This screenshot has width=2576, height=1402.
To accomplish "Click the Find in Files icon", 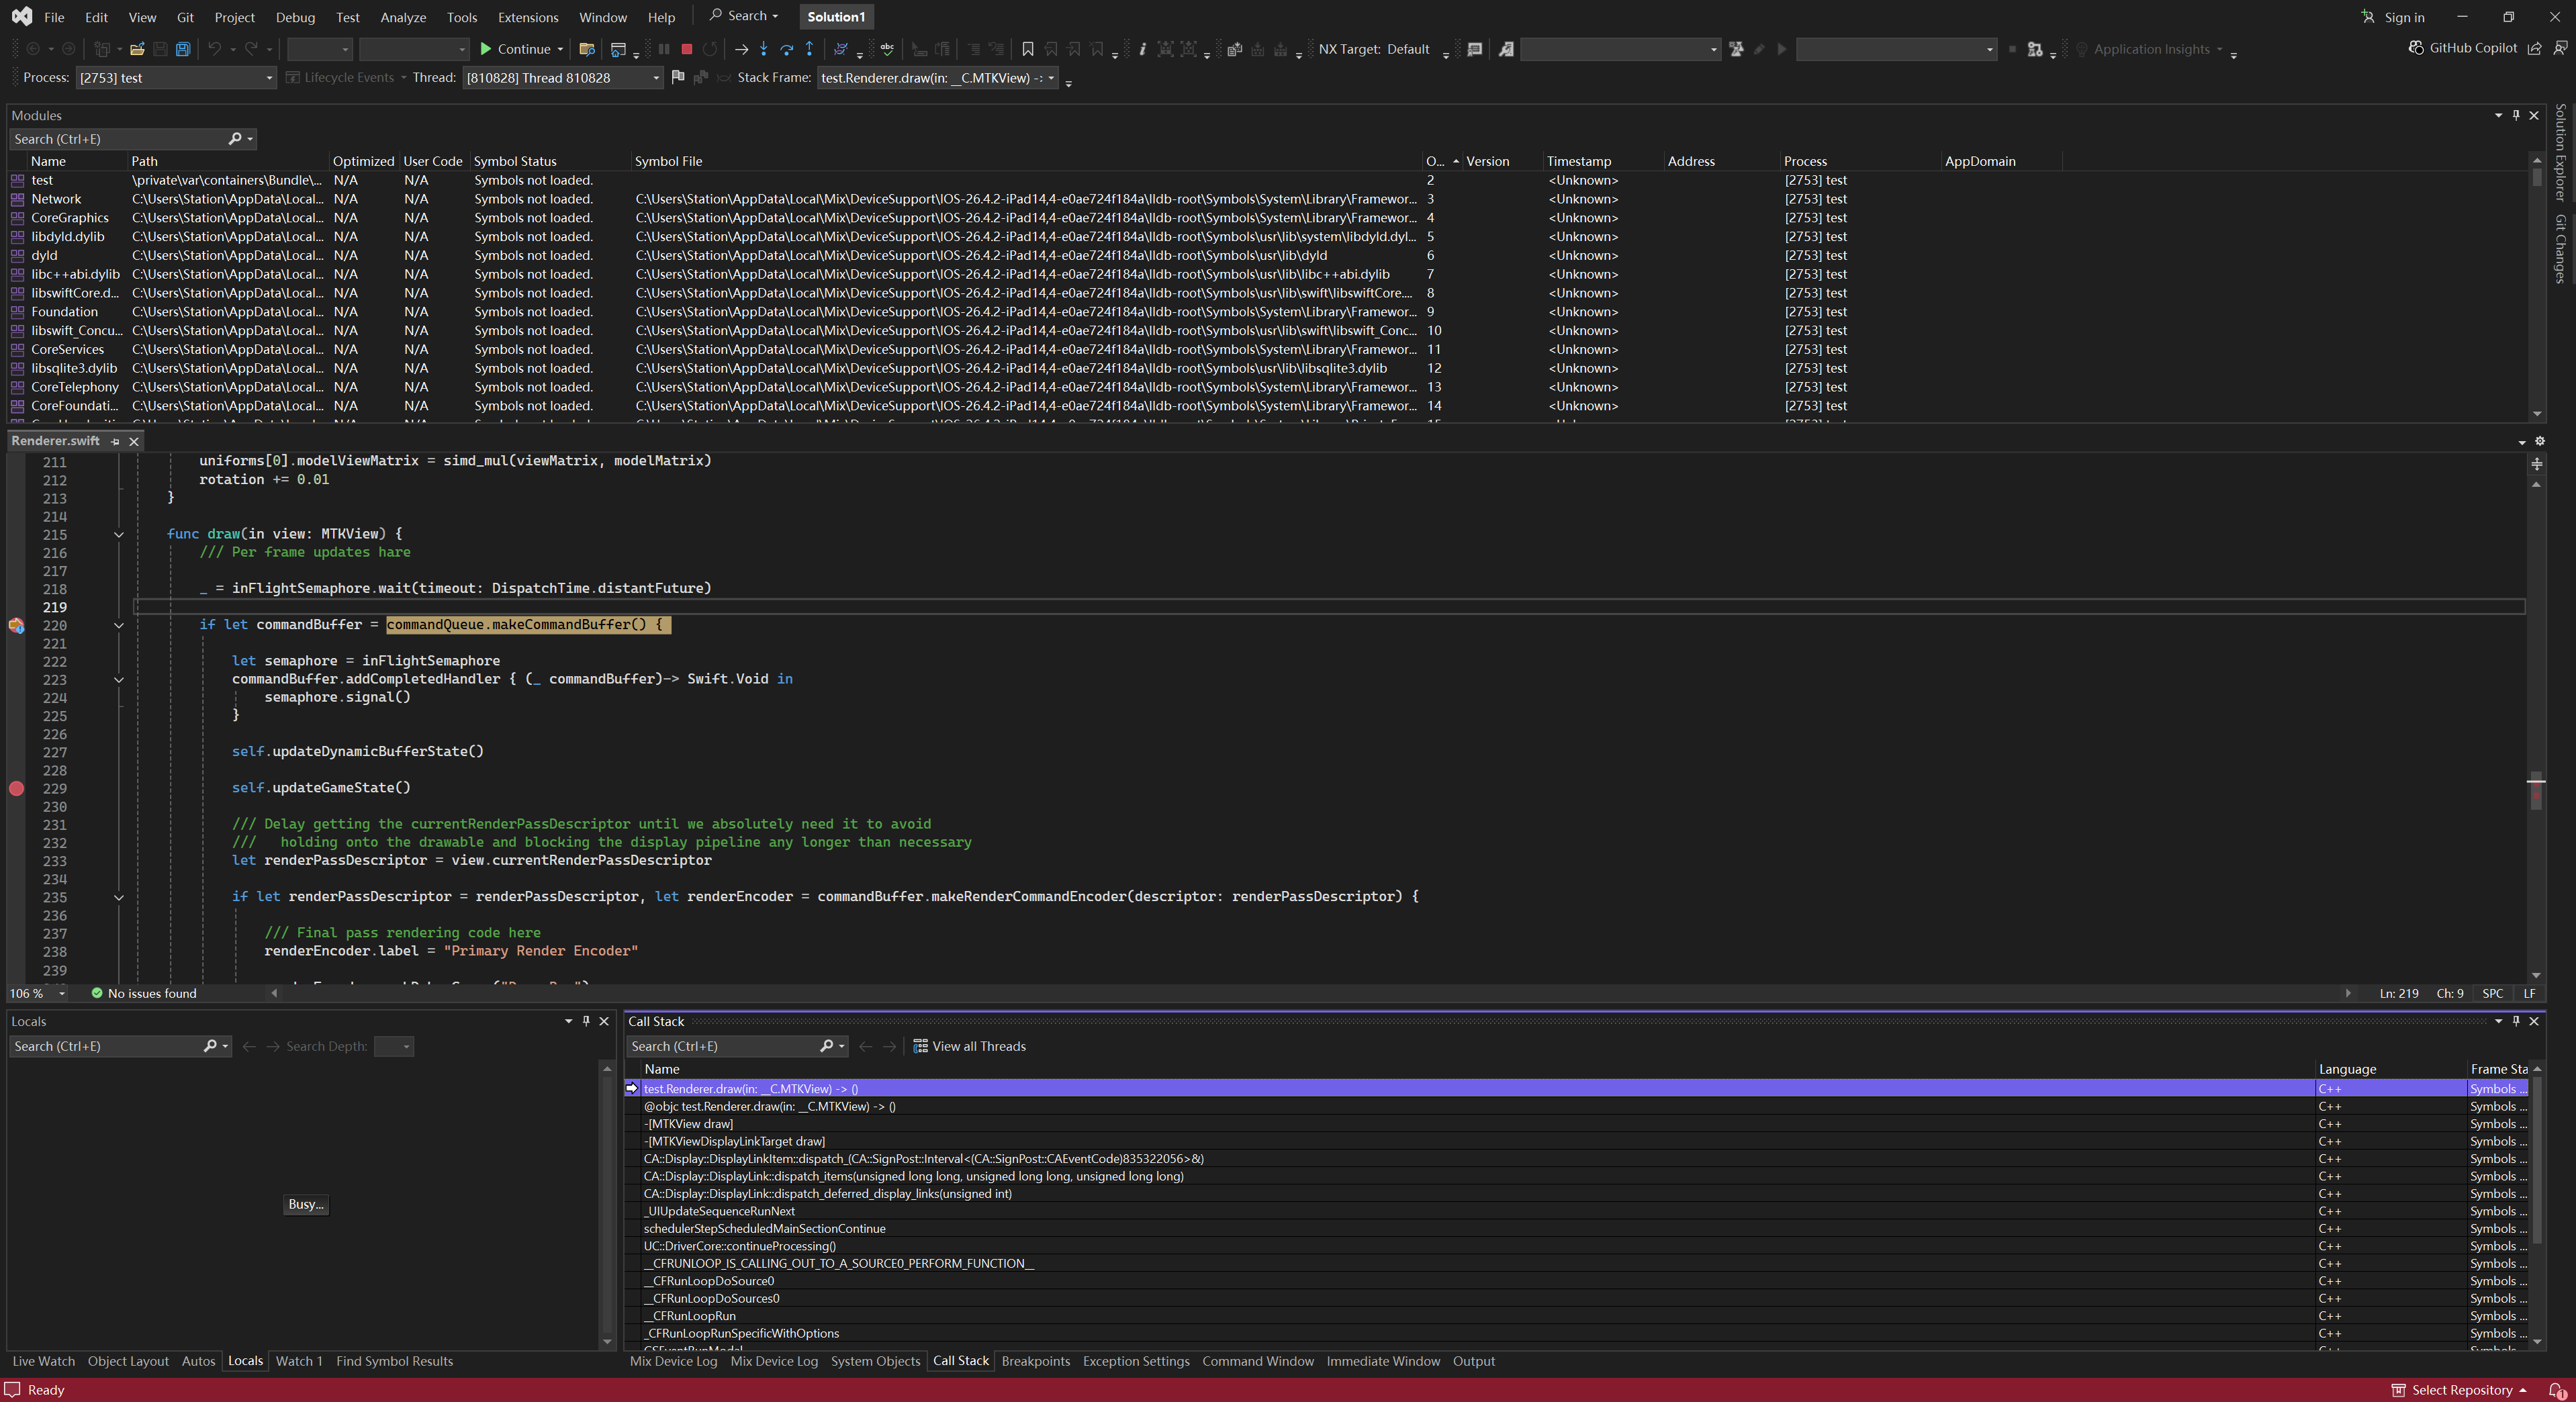I will click(587, 49).
